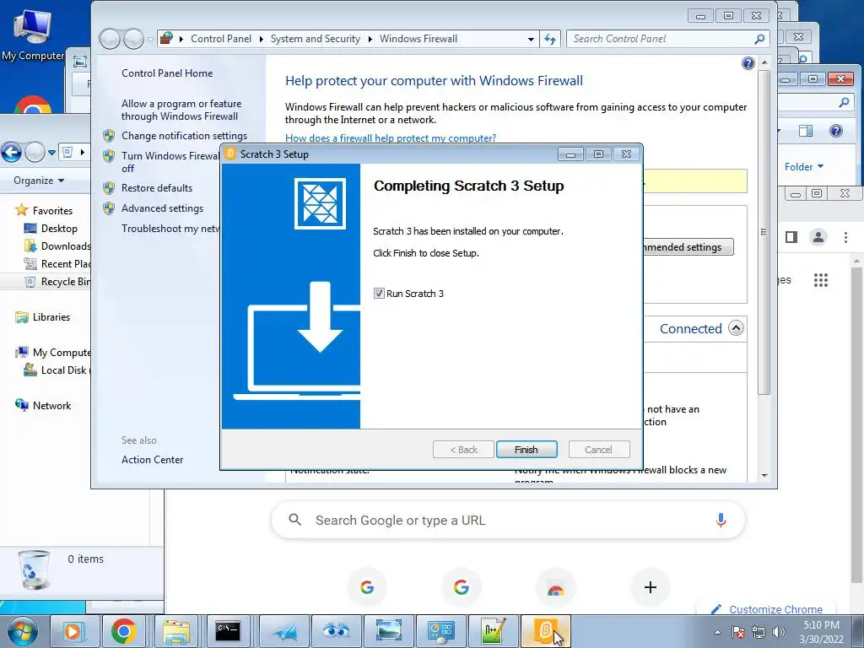The width and height of the screenshot is (864, 648).
Task: Open the Folder dropdown in background window
Action: click(x=804, y=167)
